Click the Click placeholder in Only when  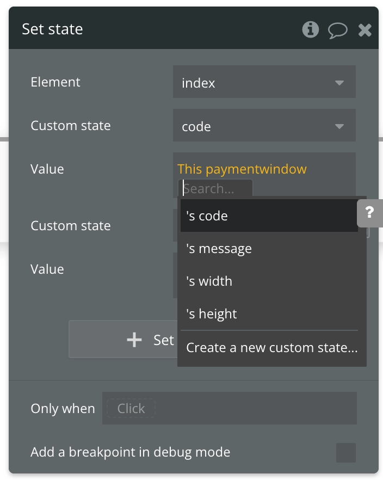(131, 408)
